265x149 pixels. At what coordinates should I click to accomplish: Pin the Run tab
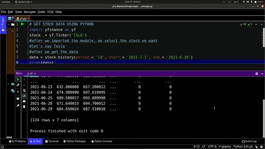pyautogui.click(x=18, y=106)
